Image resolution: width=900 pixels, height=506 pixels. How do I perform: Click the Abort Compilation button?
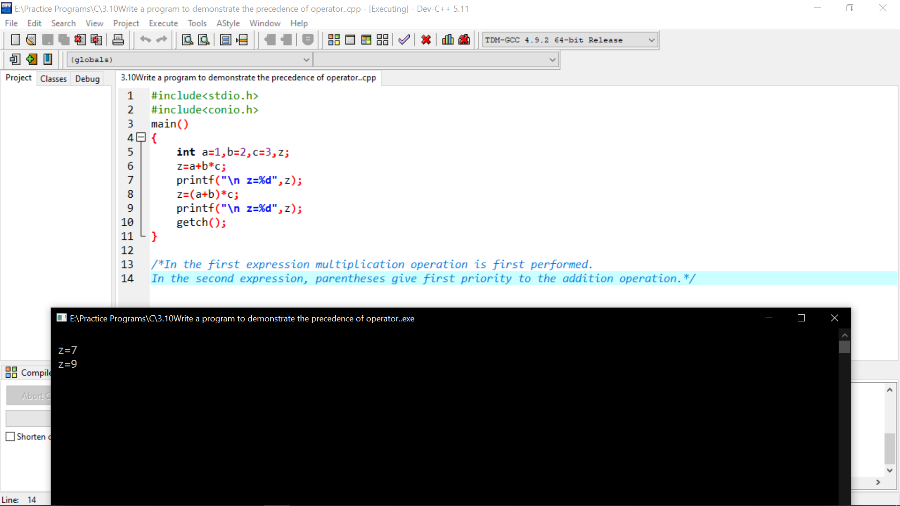coord(29,396)
